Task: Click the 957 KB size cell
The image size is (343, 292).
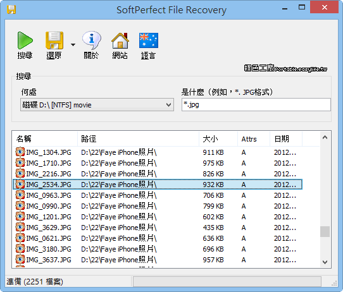Action: (x=213, y=260)
